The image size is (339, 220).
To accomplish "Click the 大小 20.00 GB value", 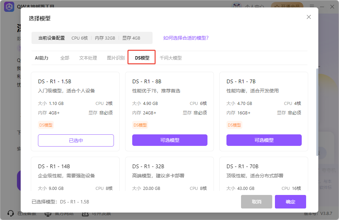I will 146,189.
